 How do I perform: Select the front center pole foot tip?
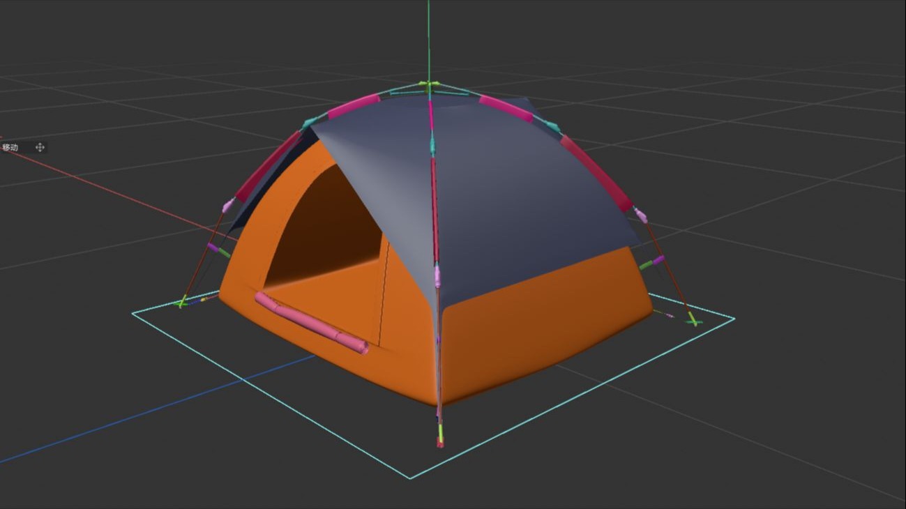click(x=440, y=441)
